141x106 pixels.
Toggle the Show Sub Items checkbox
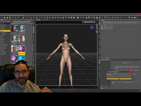(101, 86)
